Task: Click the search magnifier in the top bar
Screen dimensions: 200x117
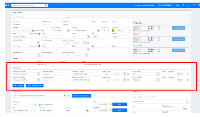Action: [x=46, y=5]
